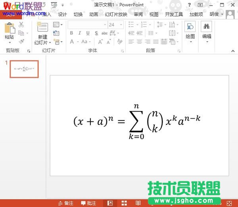The image size is (238, 207).
Task: Select the Format Painter brush
Action: click(21, 41)
